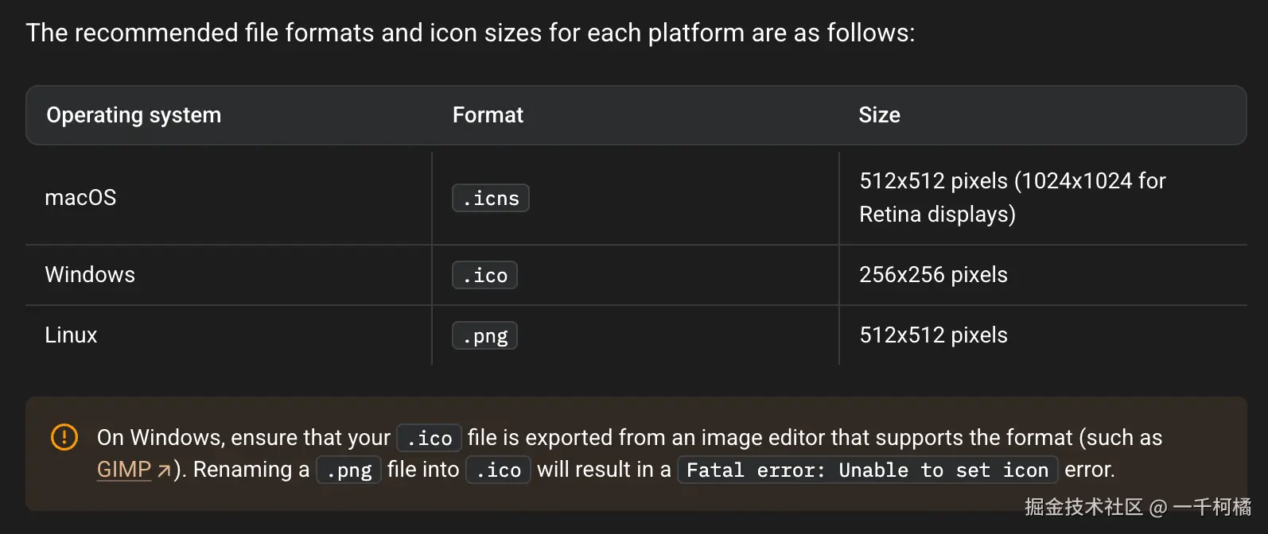Select the macOS row label
This screenshot has height=534, width=1268.
(x=80, y=198)
